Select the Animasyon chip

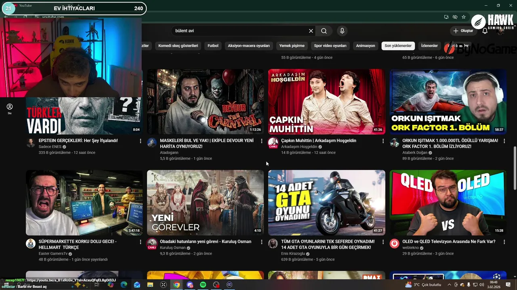click(x=366, y=46)
